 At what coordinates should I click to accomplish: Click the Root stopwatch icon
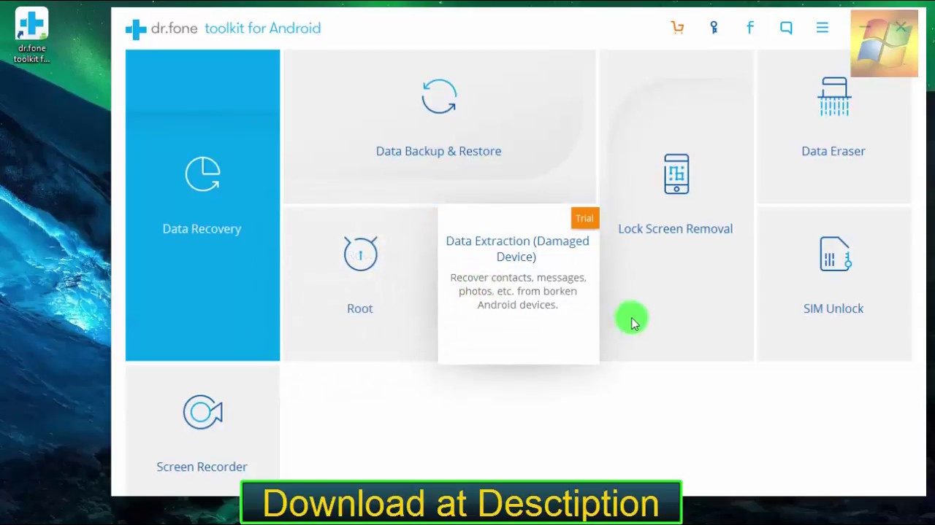360,253
